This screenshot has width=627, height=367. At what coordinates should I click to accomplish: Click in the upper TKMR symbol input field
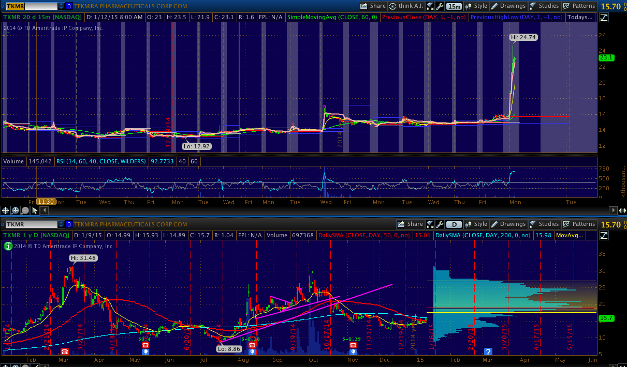point(30,6)
